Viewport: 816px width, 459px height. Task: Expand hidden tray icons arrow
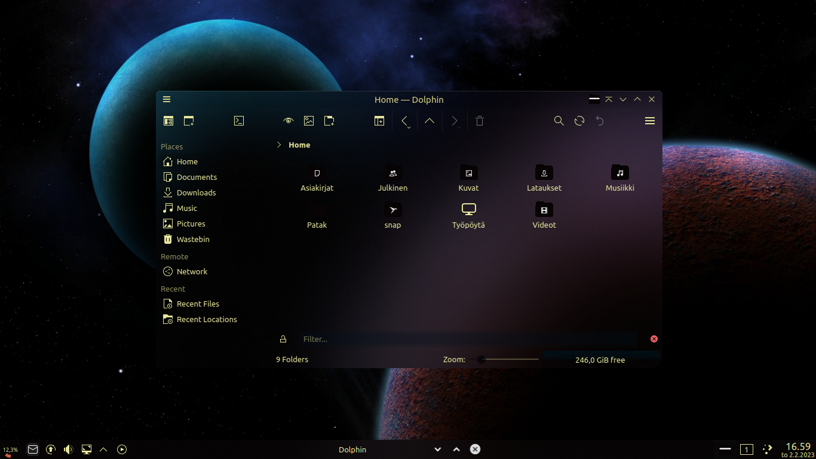pos(103,449)
